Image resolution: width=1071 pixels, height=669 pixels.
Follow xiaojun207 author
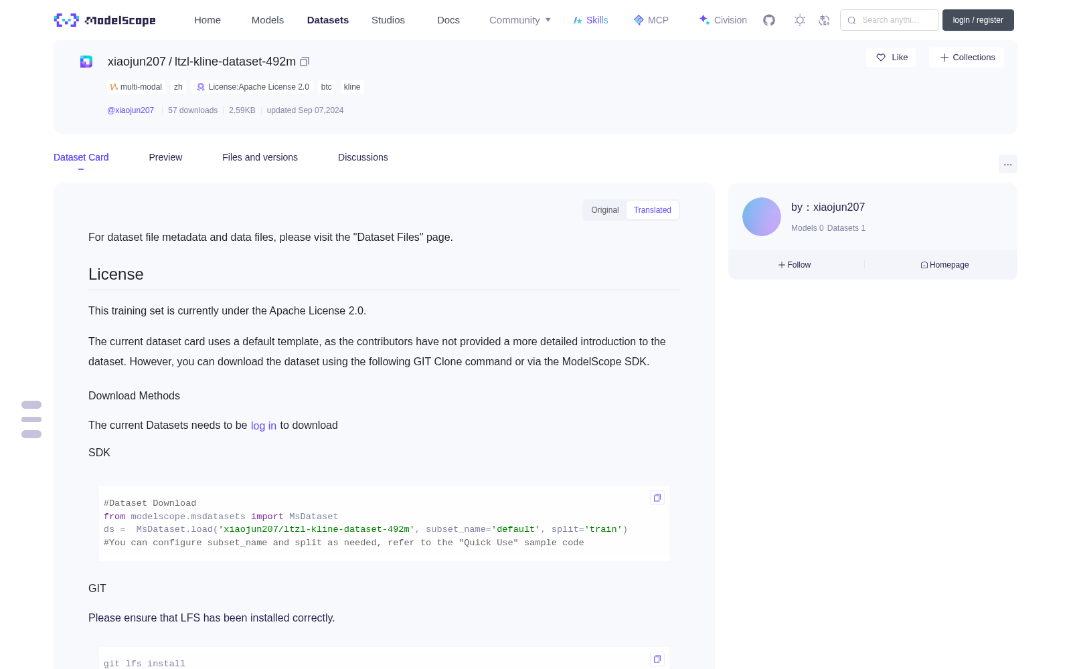(795, 265)
